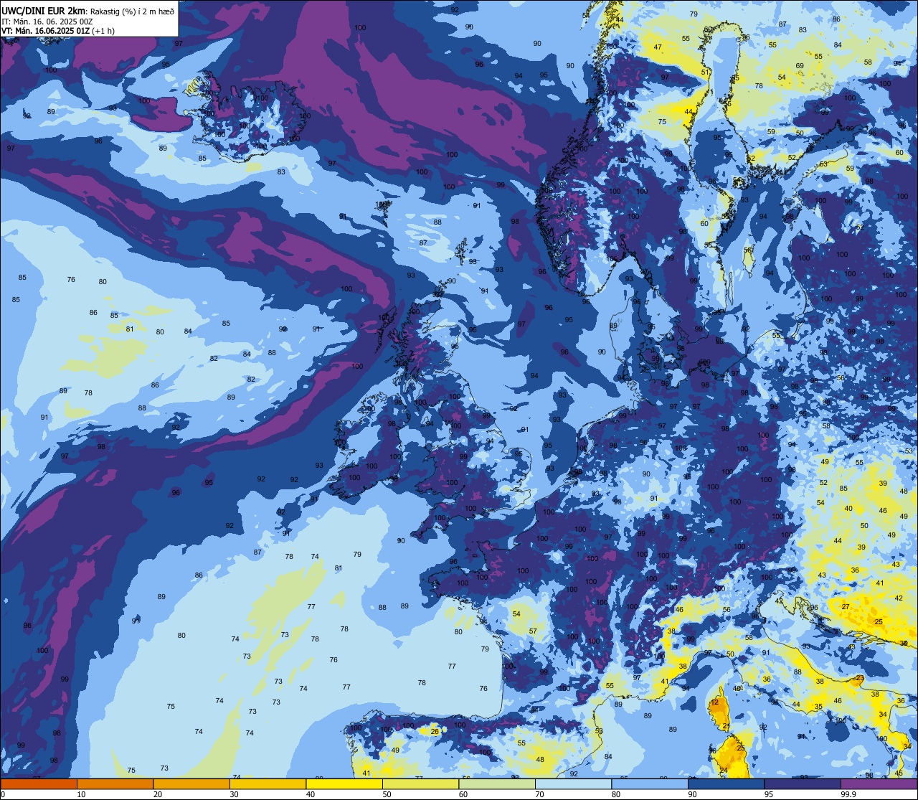This screenshot has height=800, width=918.
Task: Click the legend tick label '50'
Action: 387,794
